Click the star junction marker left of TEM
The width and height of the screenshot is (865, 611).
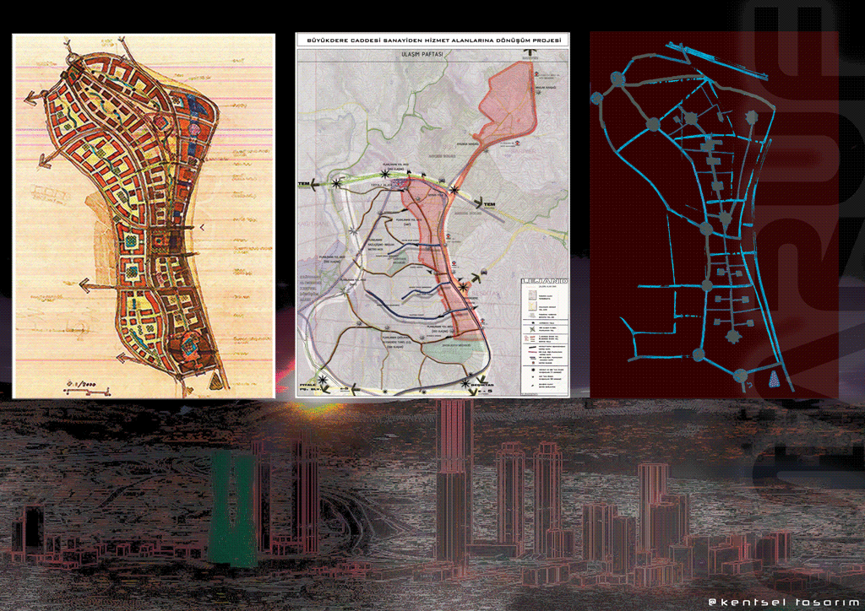tap(338, 182)
